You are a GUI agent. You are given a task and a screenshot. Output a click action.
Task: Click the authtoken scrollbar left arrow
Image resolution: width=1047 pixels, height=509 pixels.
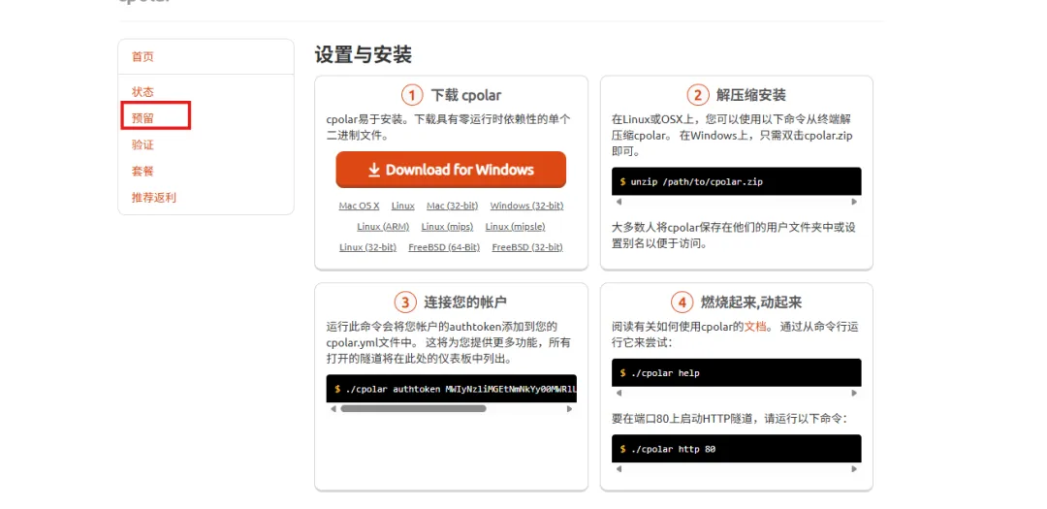pos(333,409)
